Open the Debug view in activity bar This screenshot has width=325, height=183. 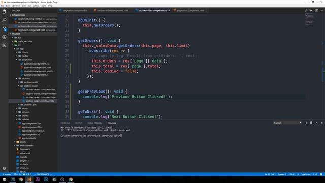click(4, 37)
